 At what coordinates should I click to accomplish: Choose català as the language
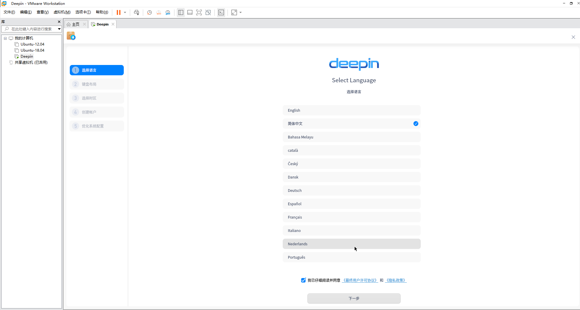coord(352,150)
